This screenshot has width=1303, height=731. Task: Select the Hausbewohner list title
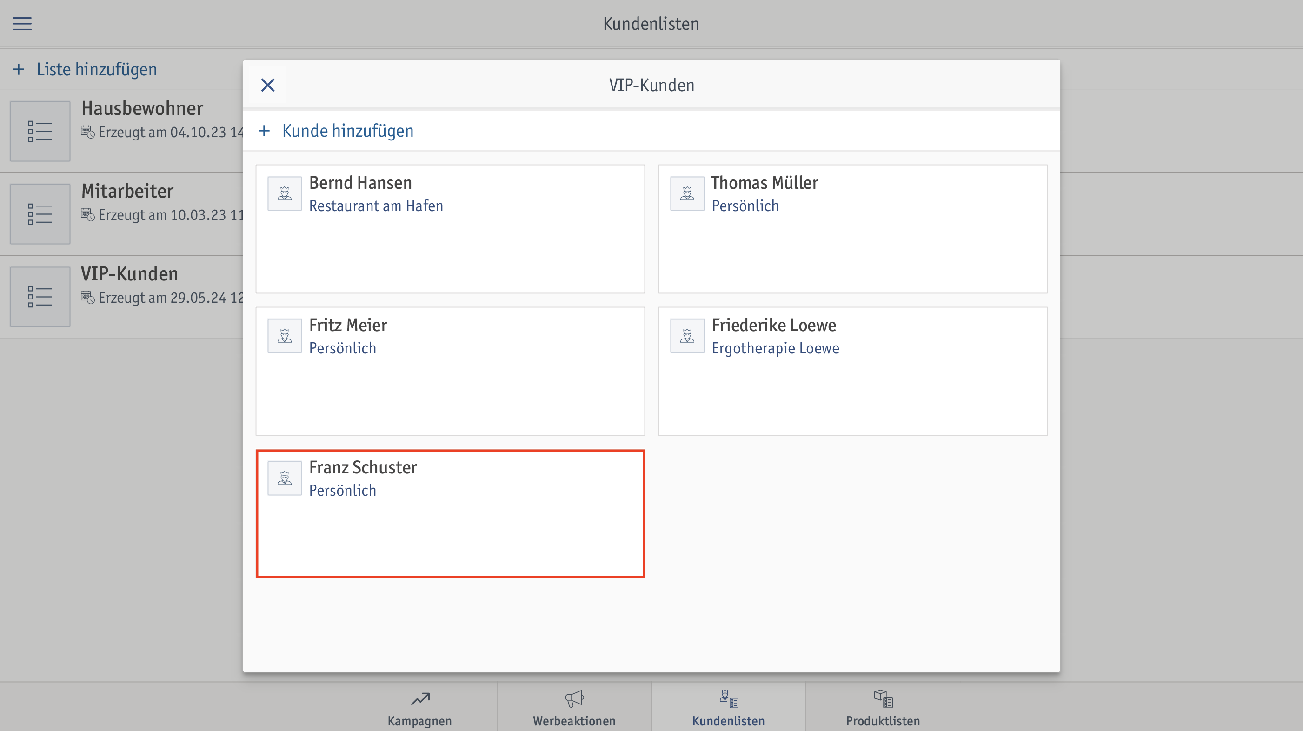[x=142, y=108]
